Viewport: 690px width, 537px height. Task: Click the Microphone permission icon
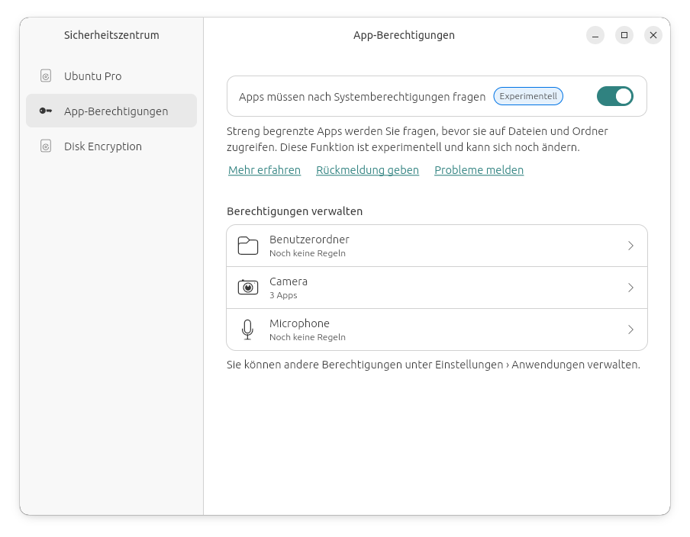247,330
